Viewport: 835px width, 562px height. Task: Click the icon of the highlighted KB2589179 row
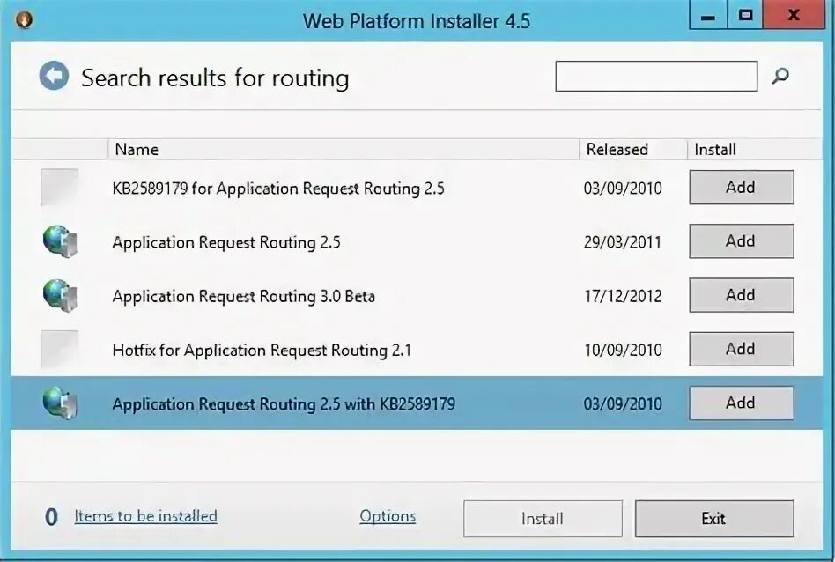(x=60, y=403)
